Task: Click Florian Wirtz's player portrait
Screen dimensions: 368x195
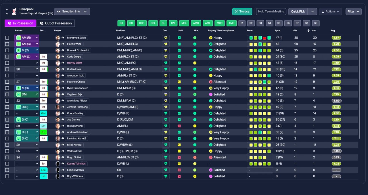Action: (x=58, y=44)
